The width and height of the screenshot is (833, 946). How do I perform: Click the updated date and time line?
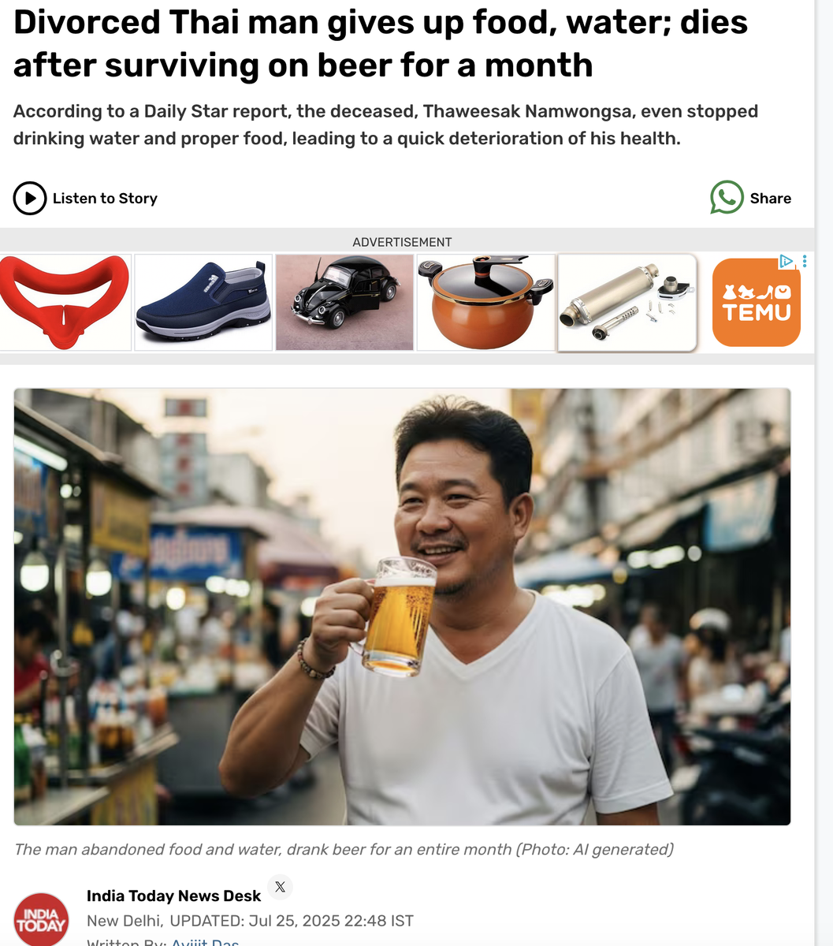click(x=250, y=921)
